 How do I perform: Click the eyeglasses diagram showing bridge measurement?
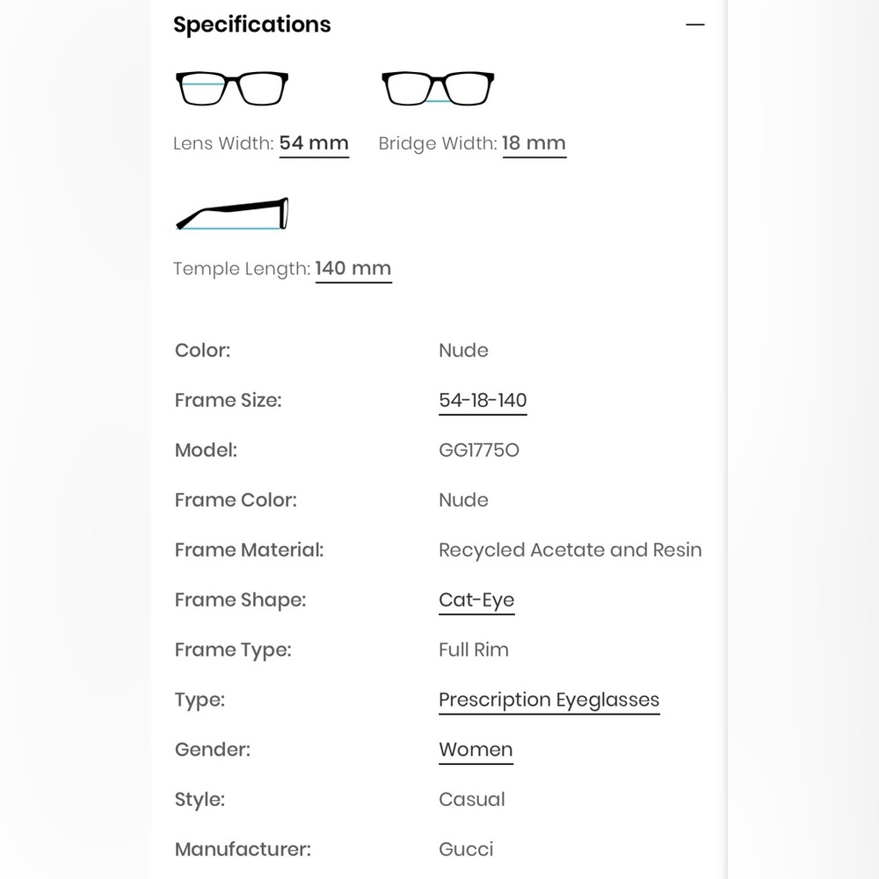(x=437, y=85)
